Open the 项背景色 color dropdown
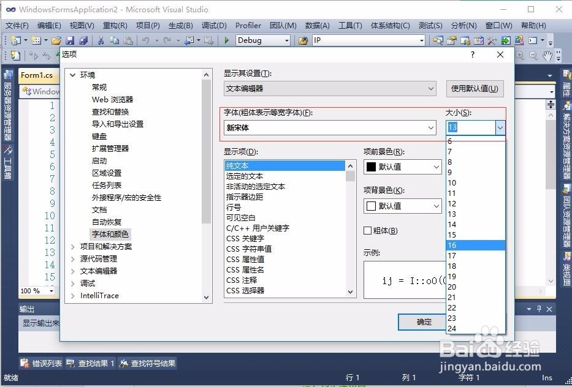 (437, 206)
